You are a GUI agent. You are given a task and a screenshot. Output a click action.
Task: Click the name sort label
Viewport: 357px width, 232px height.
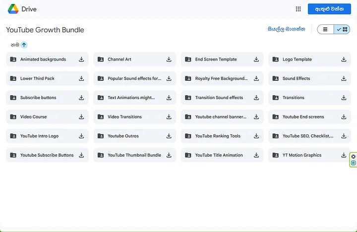[15, 45]
